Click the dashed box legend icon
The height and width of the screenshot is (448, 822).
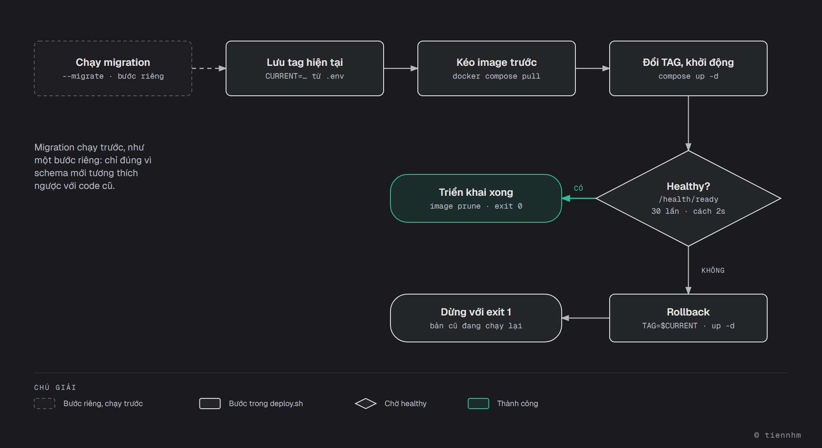pyautogui.click(x=45, y=404)
